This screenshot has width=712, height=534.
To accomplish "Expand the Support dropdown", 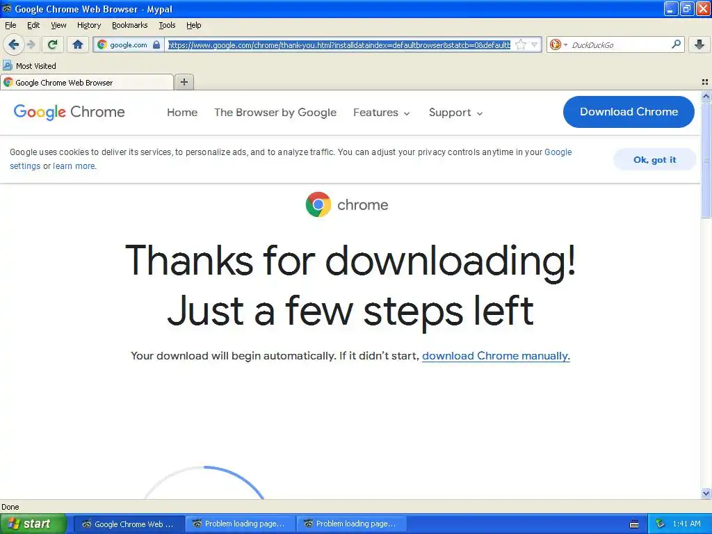I will (455, 112).
